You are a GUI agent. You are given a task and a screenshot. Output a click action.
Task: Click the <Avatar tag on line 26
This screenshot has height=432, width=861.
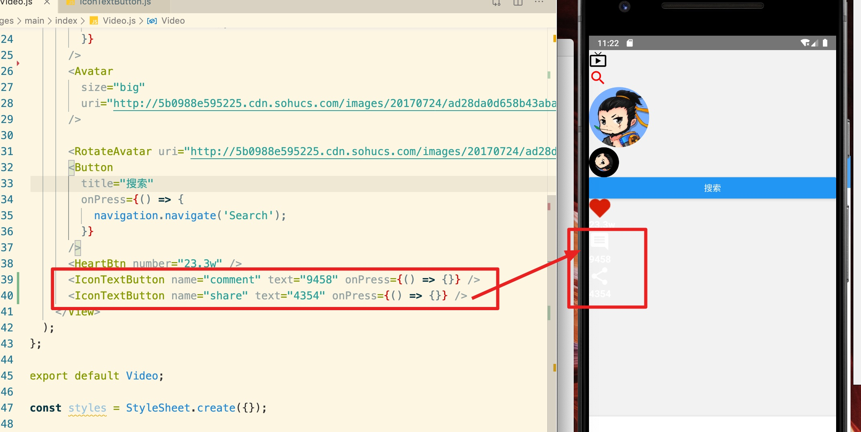[91, 71]
